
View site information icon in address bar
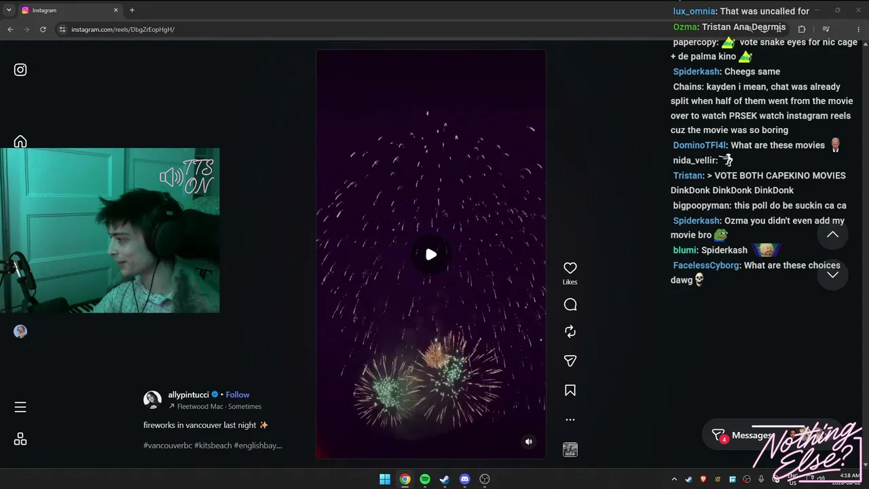click(x=62, y=29)
